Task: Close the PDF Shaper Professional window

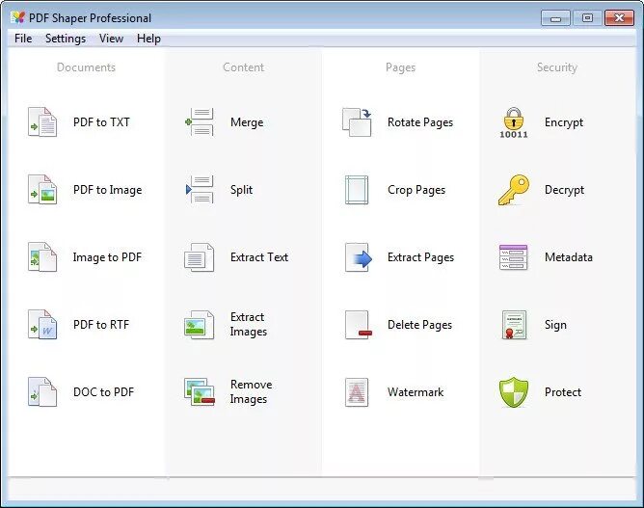Action: (x=619, y=18)
